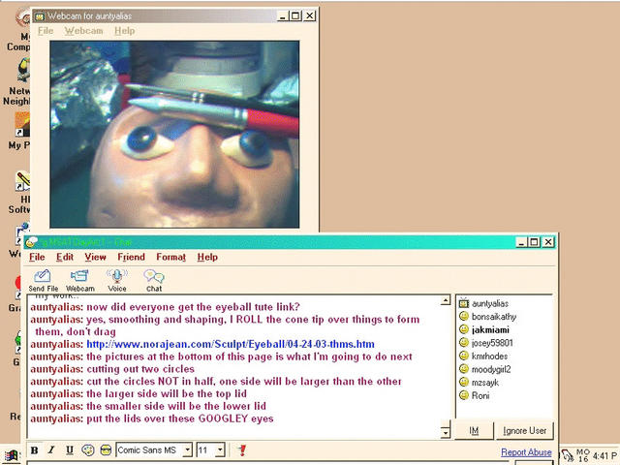
Task: Open the Friend menu
Action: pos(131,257)
